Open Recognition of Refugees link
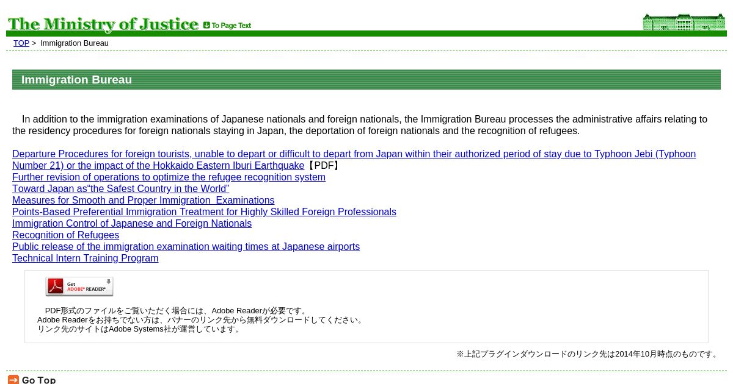The height and width of the screenshot is (384, 733). 65,235
